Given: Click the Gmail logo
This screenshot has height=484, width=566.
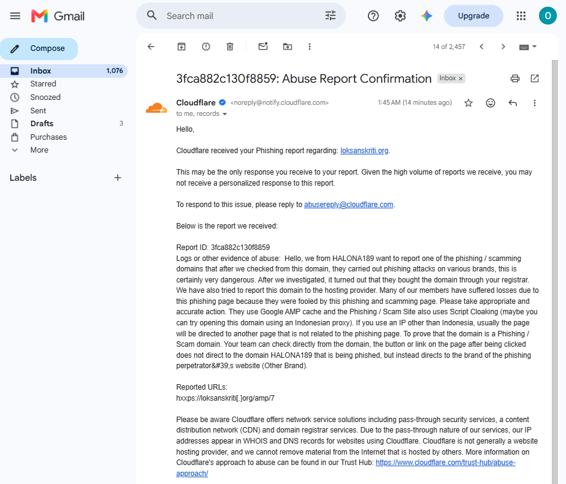Looking at the screenshot, I should pos(58,16).
